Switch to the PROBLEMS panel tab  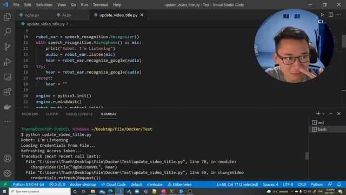point(30,114)
